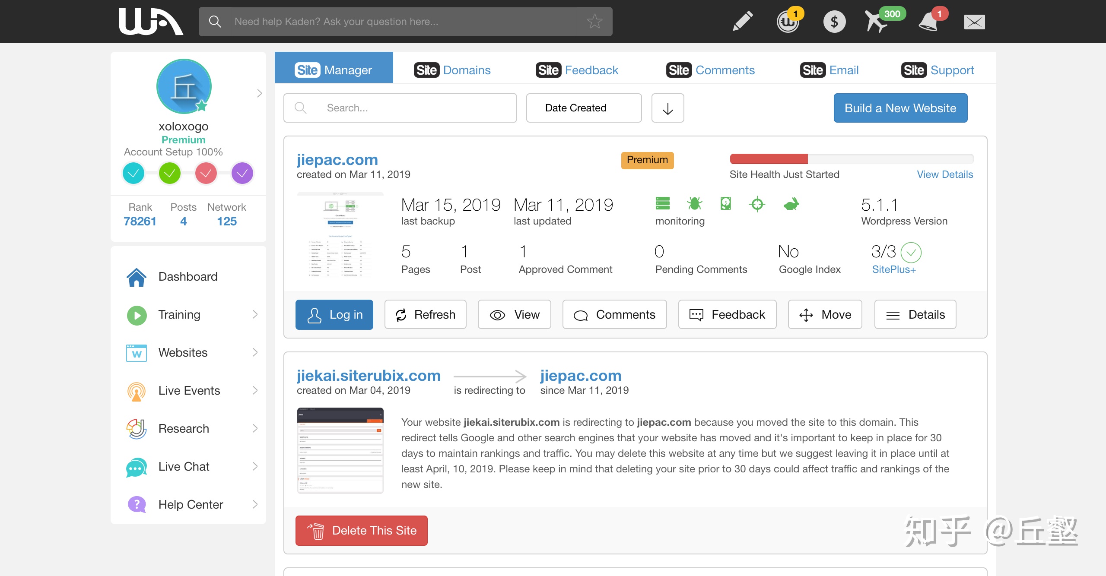1106x576 pixels.
Task: Open the dollar sign earnings icon
Action: pyautogui.click(x=834, y=22)
